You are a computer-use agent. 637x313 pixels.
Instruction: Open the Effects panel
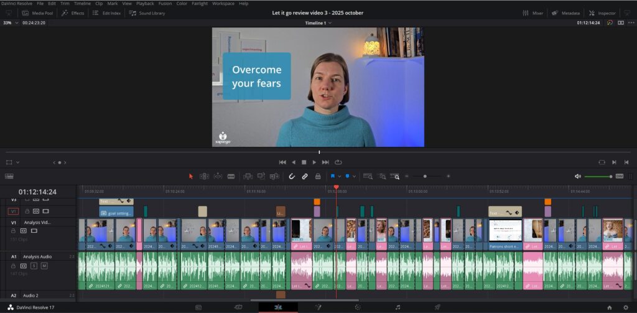pyautogui.click(x=73, y=13)
